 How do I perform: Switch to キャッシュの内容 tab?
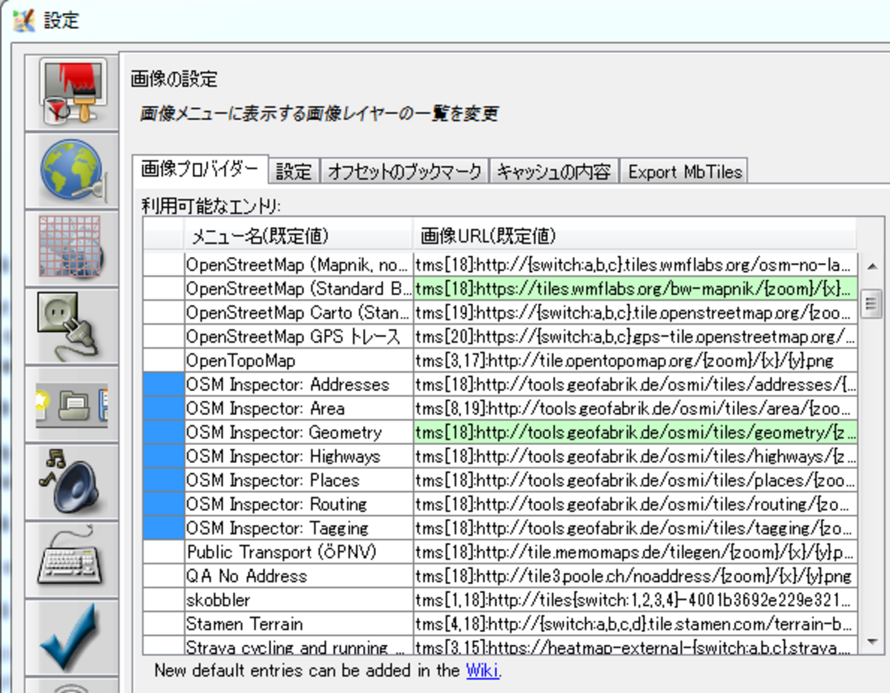click(x=553, y=171)
